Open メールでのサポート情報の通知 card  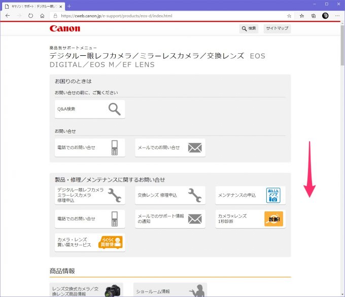[170, 219]
